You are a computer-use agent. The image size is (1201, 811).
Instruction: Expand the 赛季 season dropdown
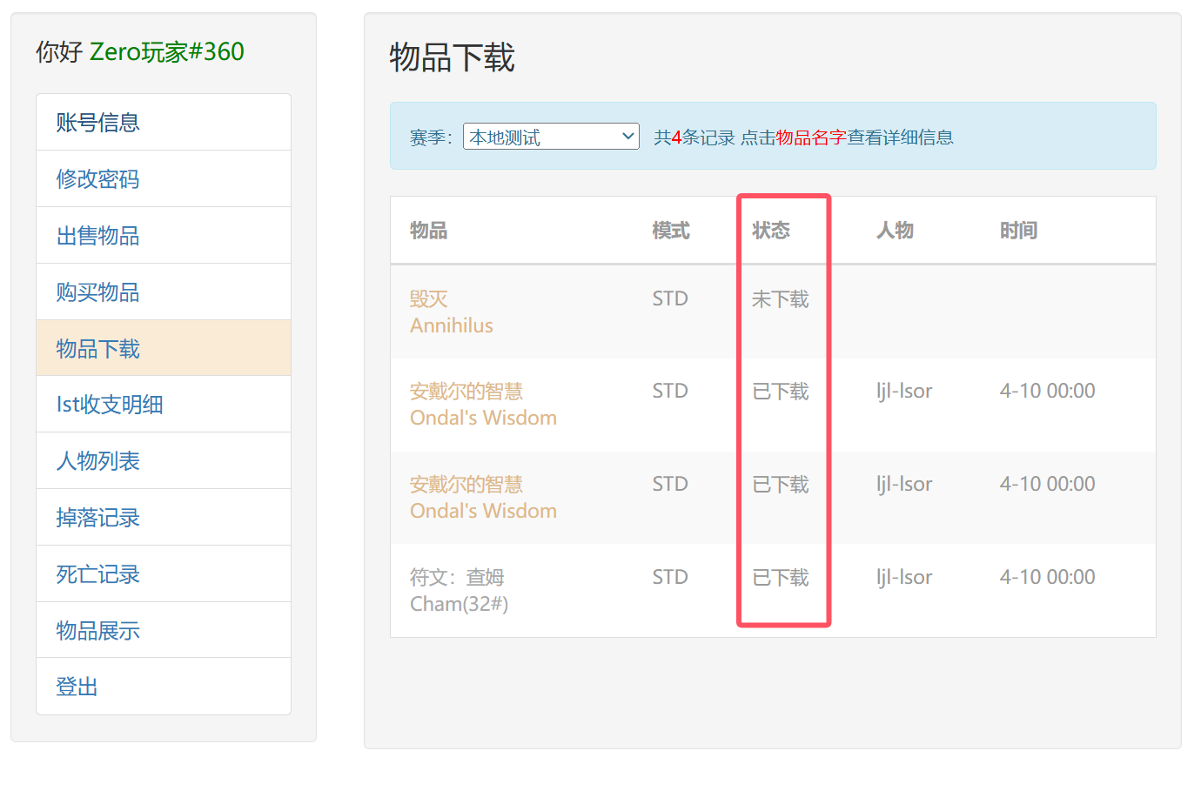(551, 137)
